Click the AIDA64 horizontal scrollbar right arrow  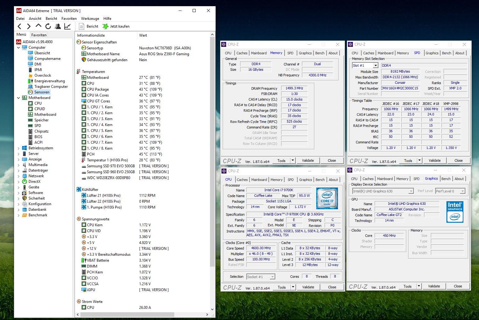(207, 315)
